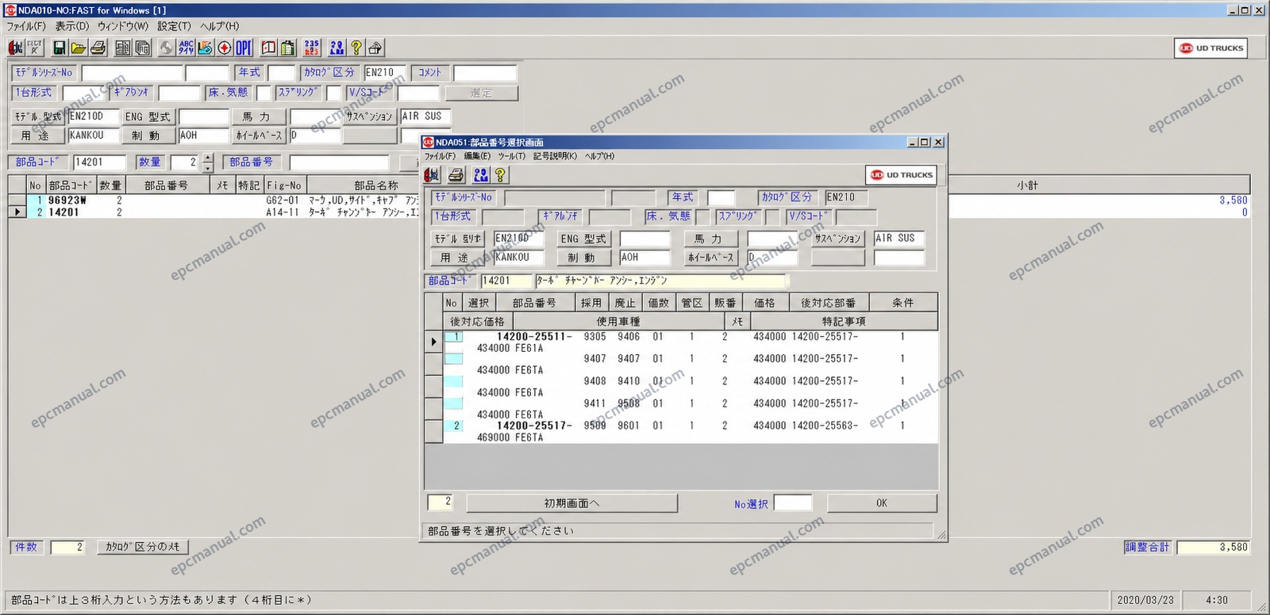
Task: Click the open book icon in main toolbar
Action: pos(269,48)
